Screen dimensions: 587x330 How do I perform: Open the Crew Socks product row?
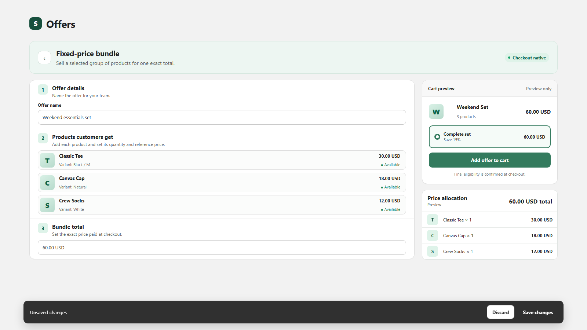point(222,205)
